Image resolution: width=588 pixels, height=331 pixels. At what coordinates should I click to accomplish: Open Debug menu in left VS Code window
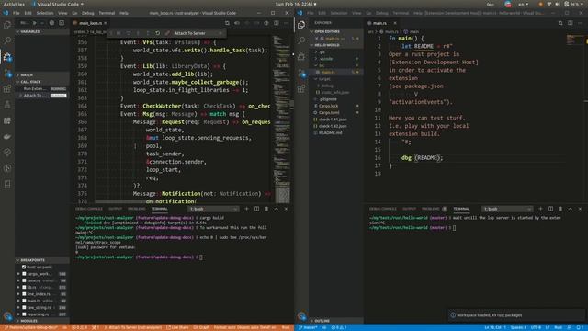pyautogui.click(x=88, y=13)
